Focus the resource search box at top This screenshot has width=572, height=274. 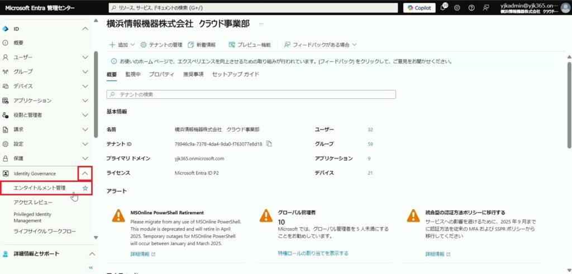click(x=253, y=8)
